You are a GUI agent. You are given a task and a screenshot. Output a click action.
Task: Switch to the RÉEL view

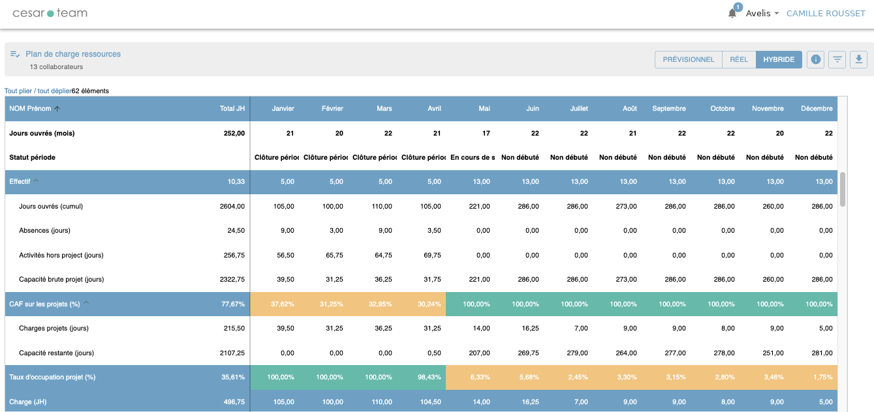pos(739,59)
